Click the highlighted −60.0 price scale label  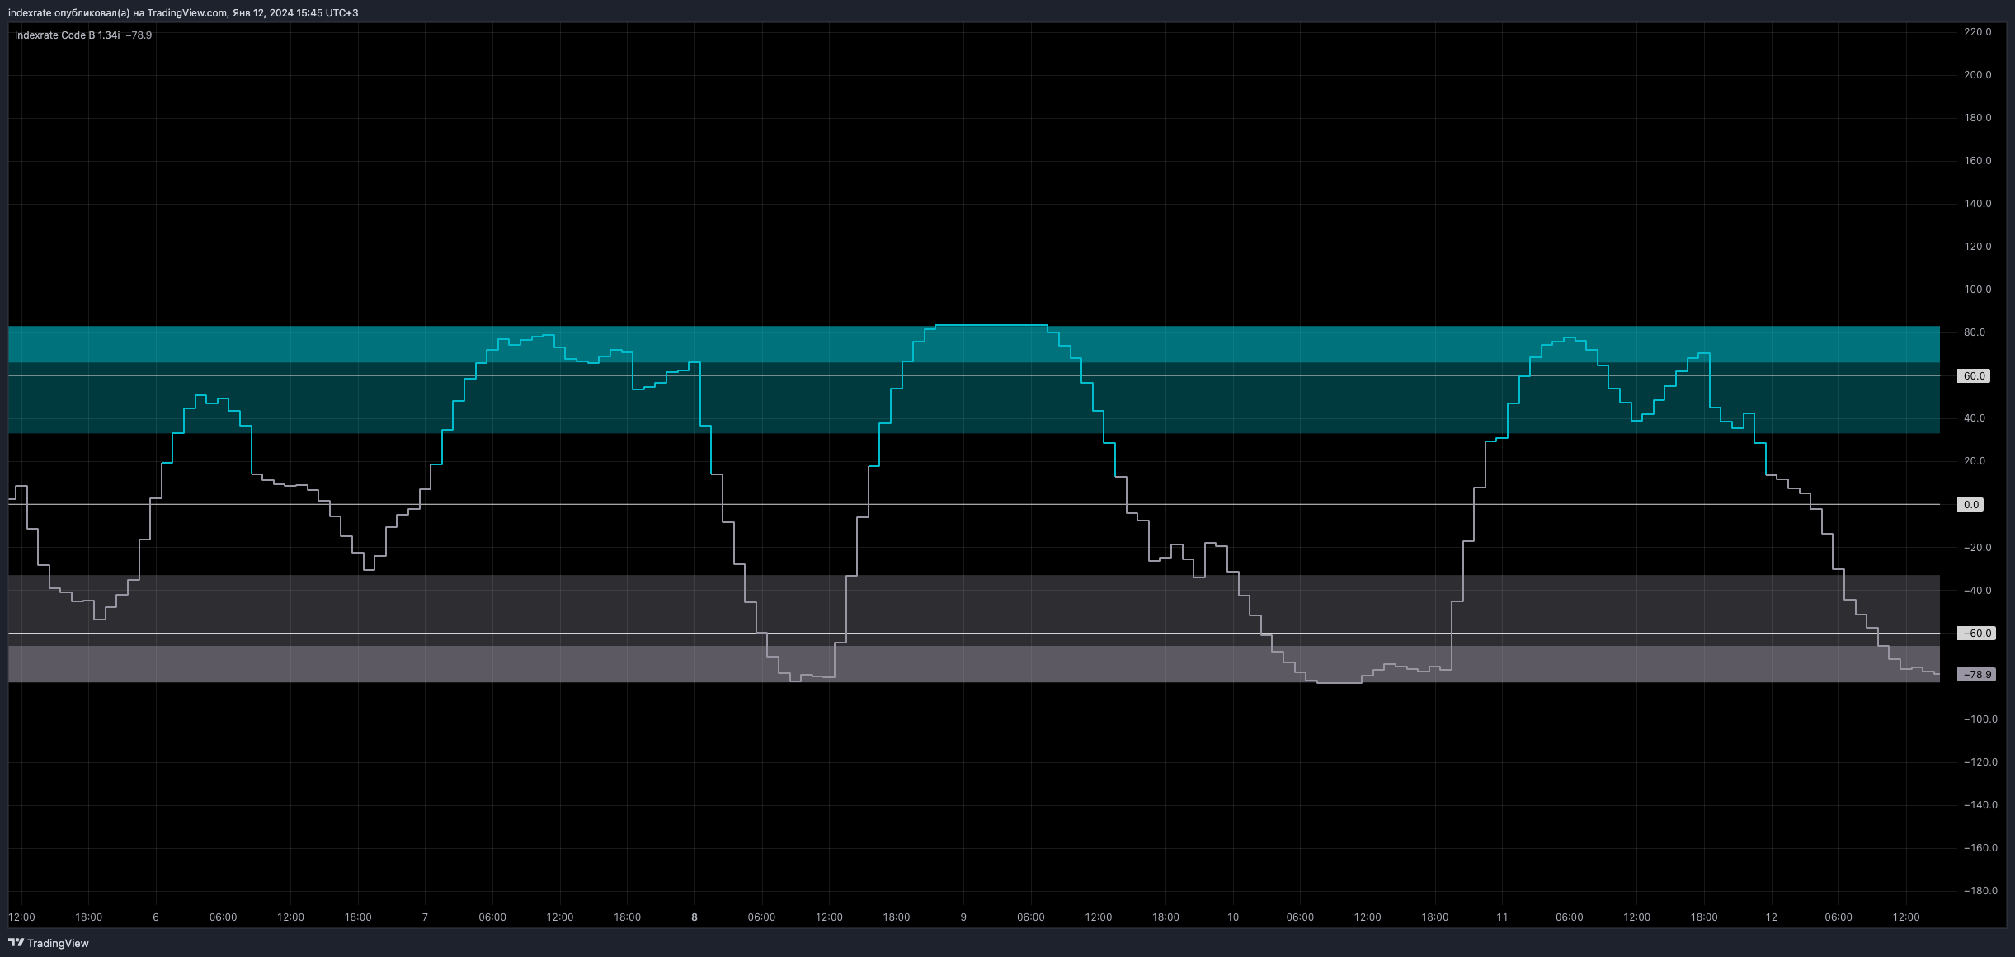click(x=1976, y=634)
